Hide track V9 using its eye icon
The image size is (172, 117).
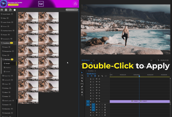pyautogui.click(x=99, y=79)
